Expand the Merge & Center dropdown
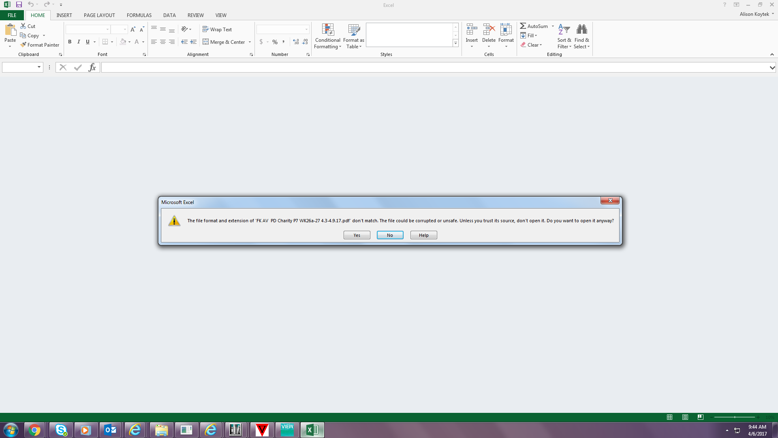The height and width of the screenshot is (438, 778). (249, 42)
